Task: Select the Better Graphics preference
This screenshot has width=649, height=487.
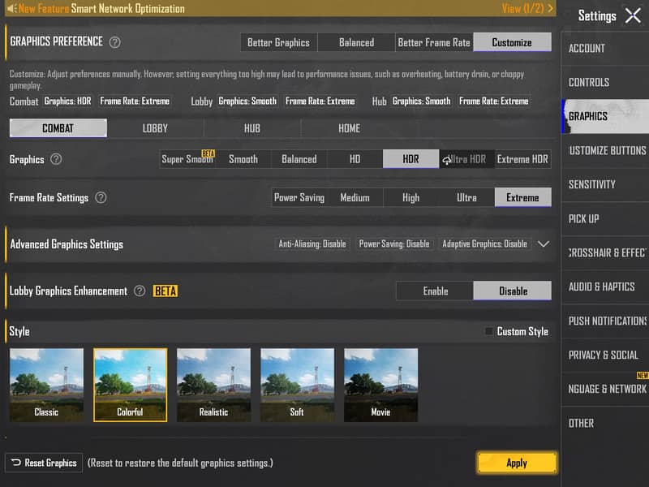Action: click(x=278, y=42)
